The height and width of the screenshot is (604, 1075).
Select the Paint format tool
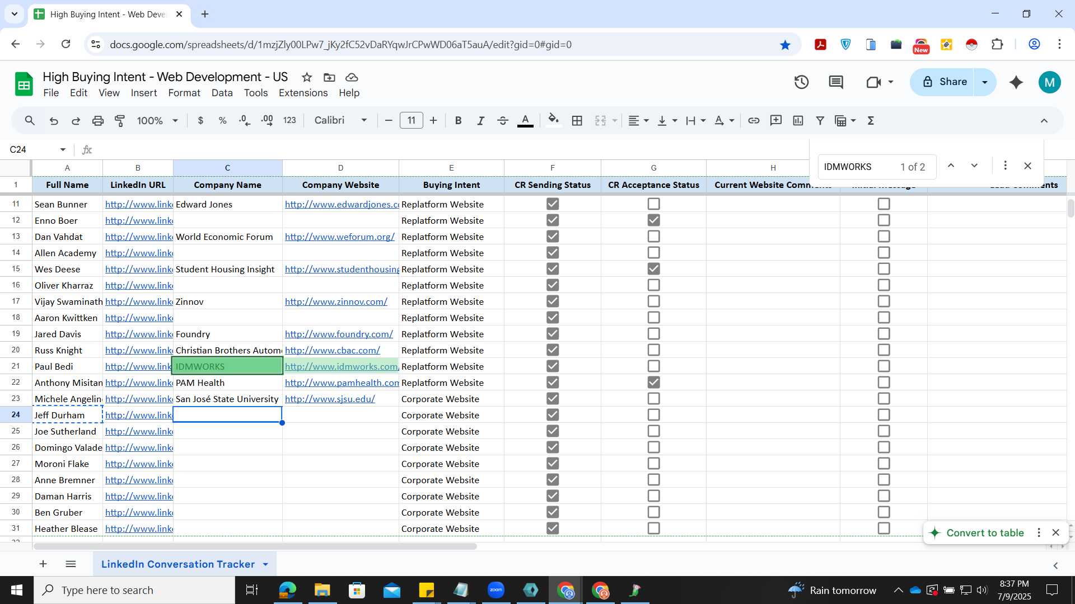(120, 121)
